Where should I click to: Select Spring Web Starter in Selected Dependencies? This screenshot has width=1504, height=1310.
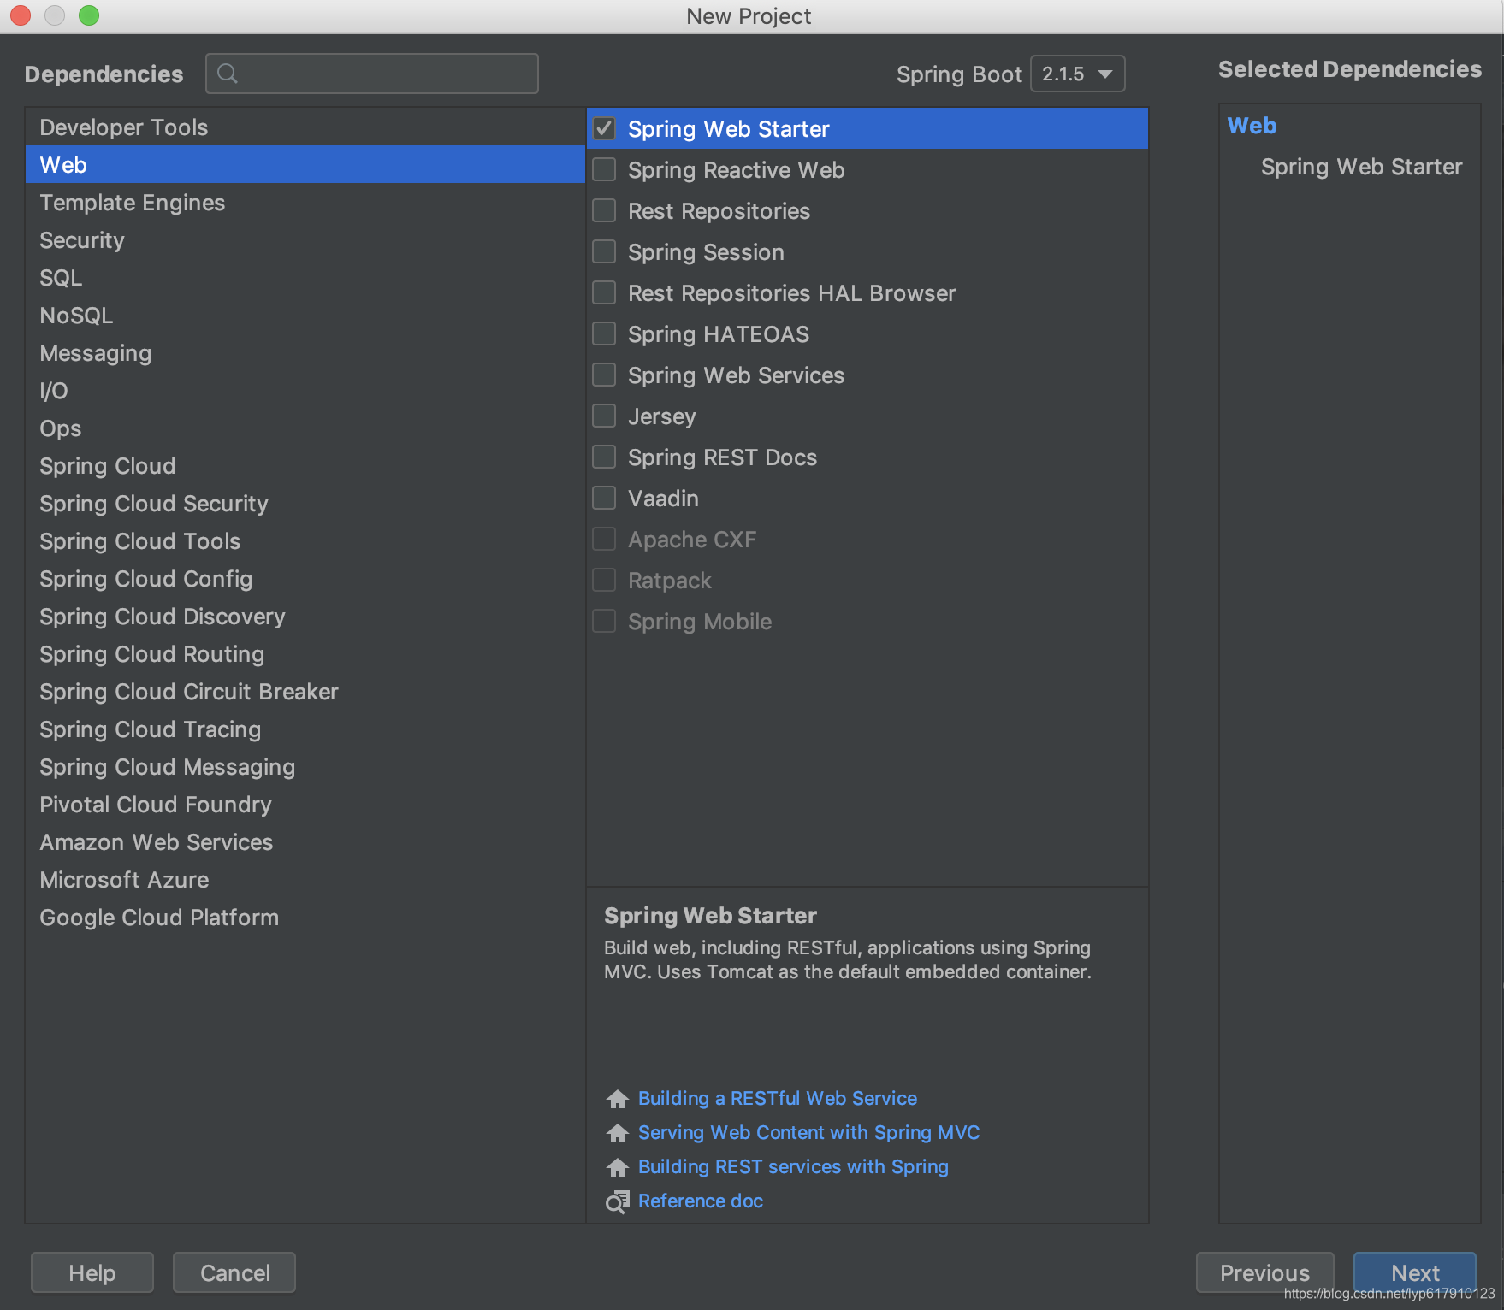click(x=1361, y=167)
